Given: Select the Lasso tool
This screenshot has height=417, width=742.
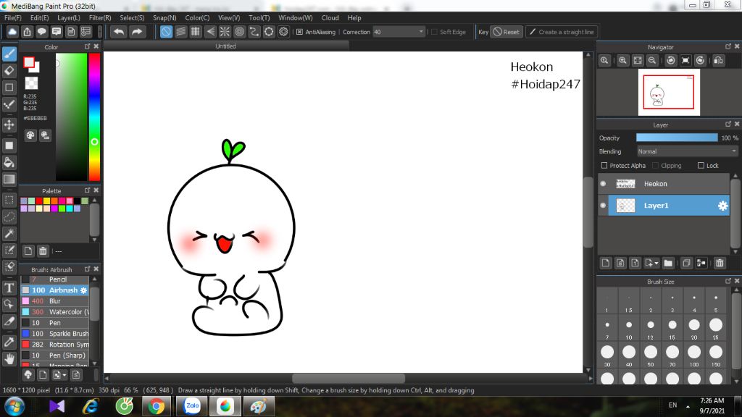Looking at the screenshot, I should pos(9,216).
